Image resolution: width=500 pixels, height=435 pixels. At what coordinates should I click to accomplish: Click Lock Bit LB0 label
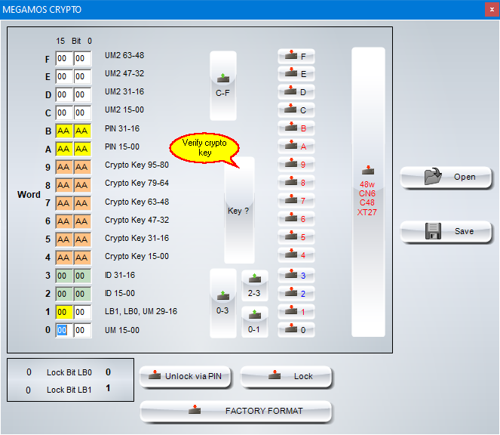pyautogui.click(x=69, y=373)
